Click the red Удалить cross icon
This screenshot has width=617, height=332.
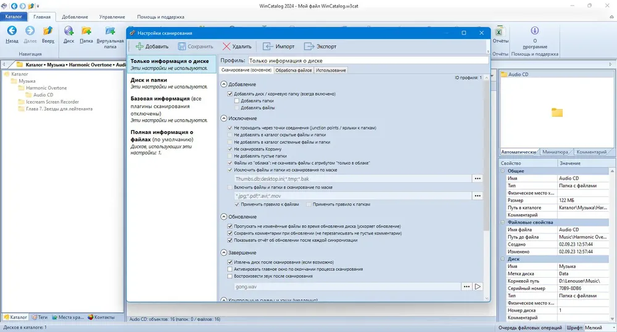[x=226, y=46]
